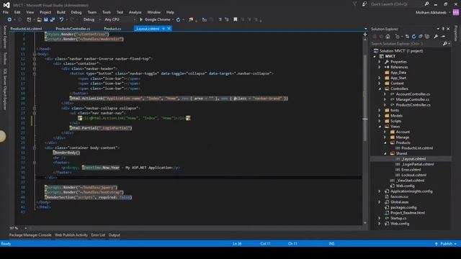Click the feedback icon near Quick Launch
Screen dimensions: 461x259
pos(364,4)
